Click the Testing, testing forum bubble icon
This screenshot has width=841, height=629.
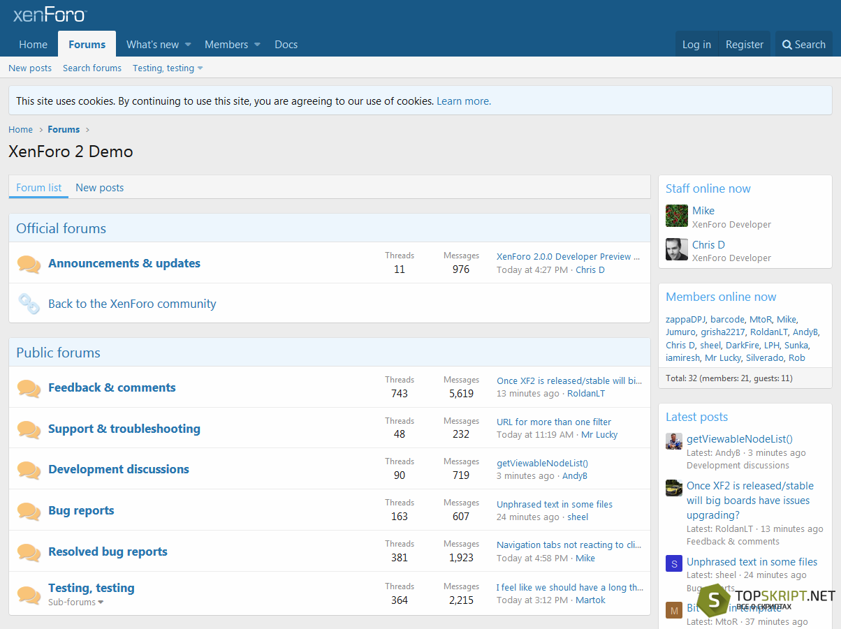click(29, 595)
